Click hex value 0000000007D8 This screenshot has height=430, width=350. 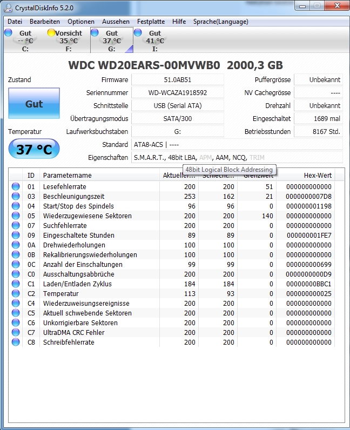coord(308,196)
